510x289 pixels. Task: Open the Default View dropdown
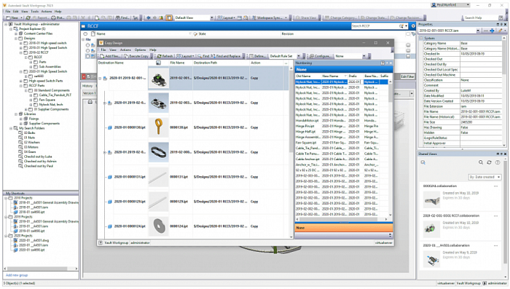(x=212, y=18)
